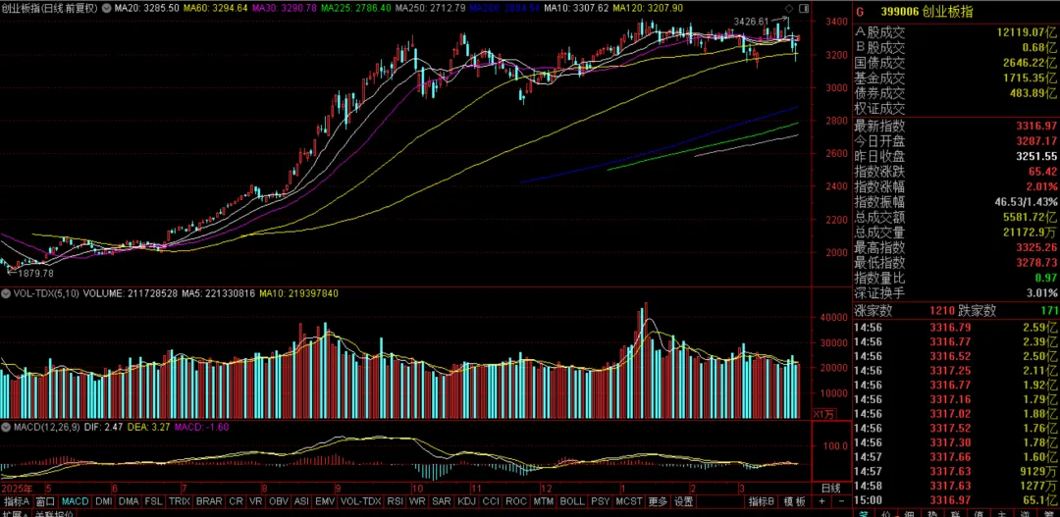Switch to the SAR indicator tab
The width and height of the screenshot is (1060, 517).
[x=441, y=501]
